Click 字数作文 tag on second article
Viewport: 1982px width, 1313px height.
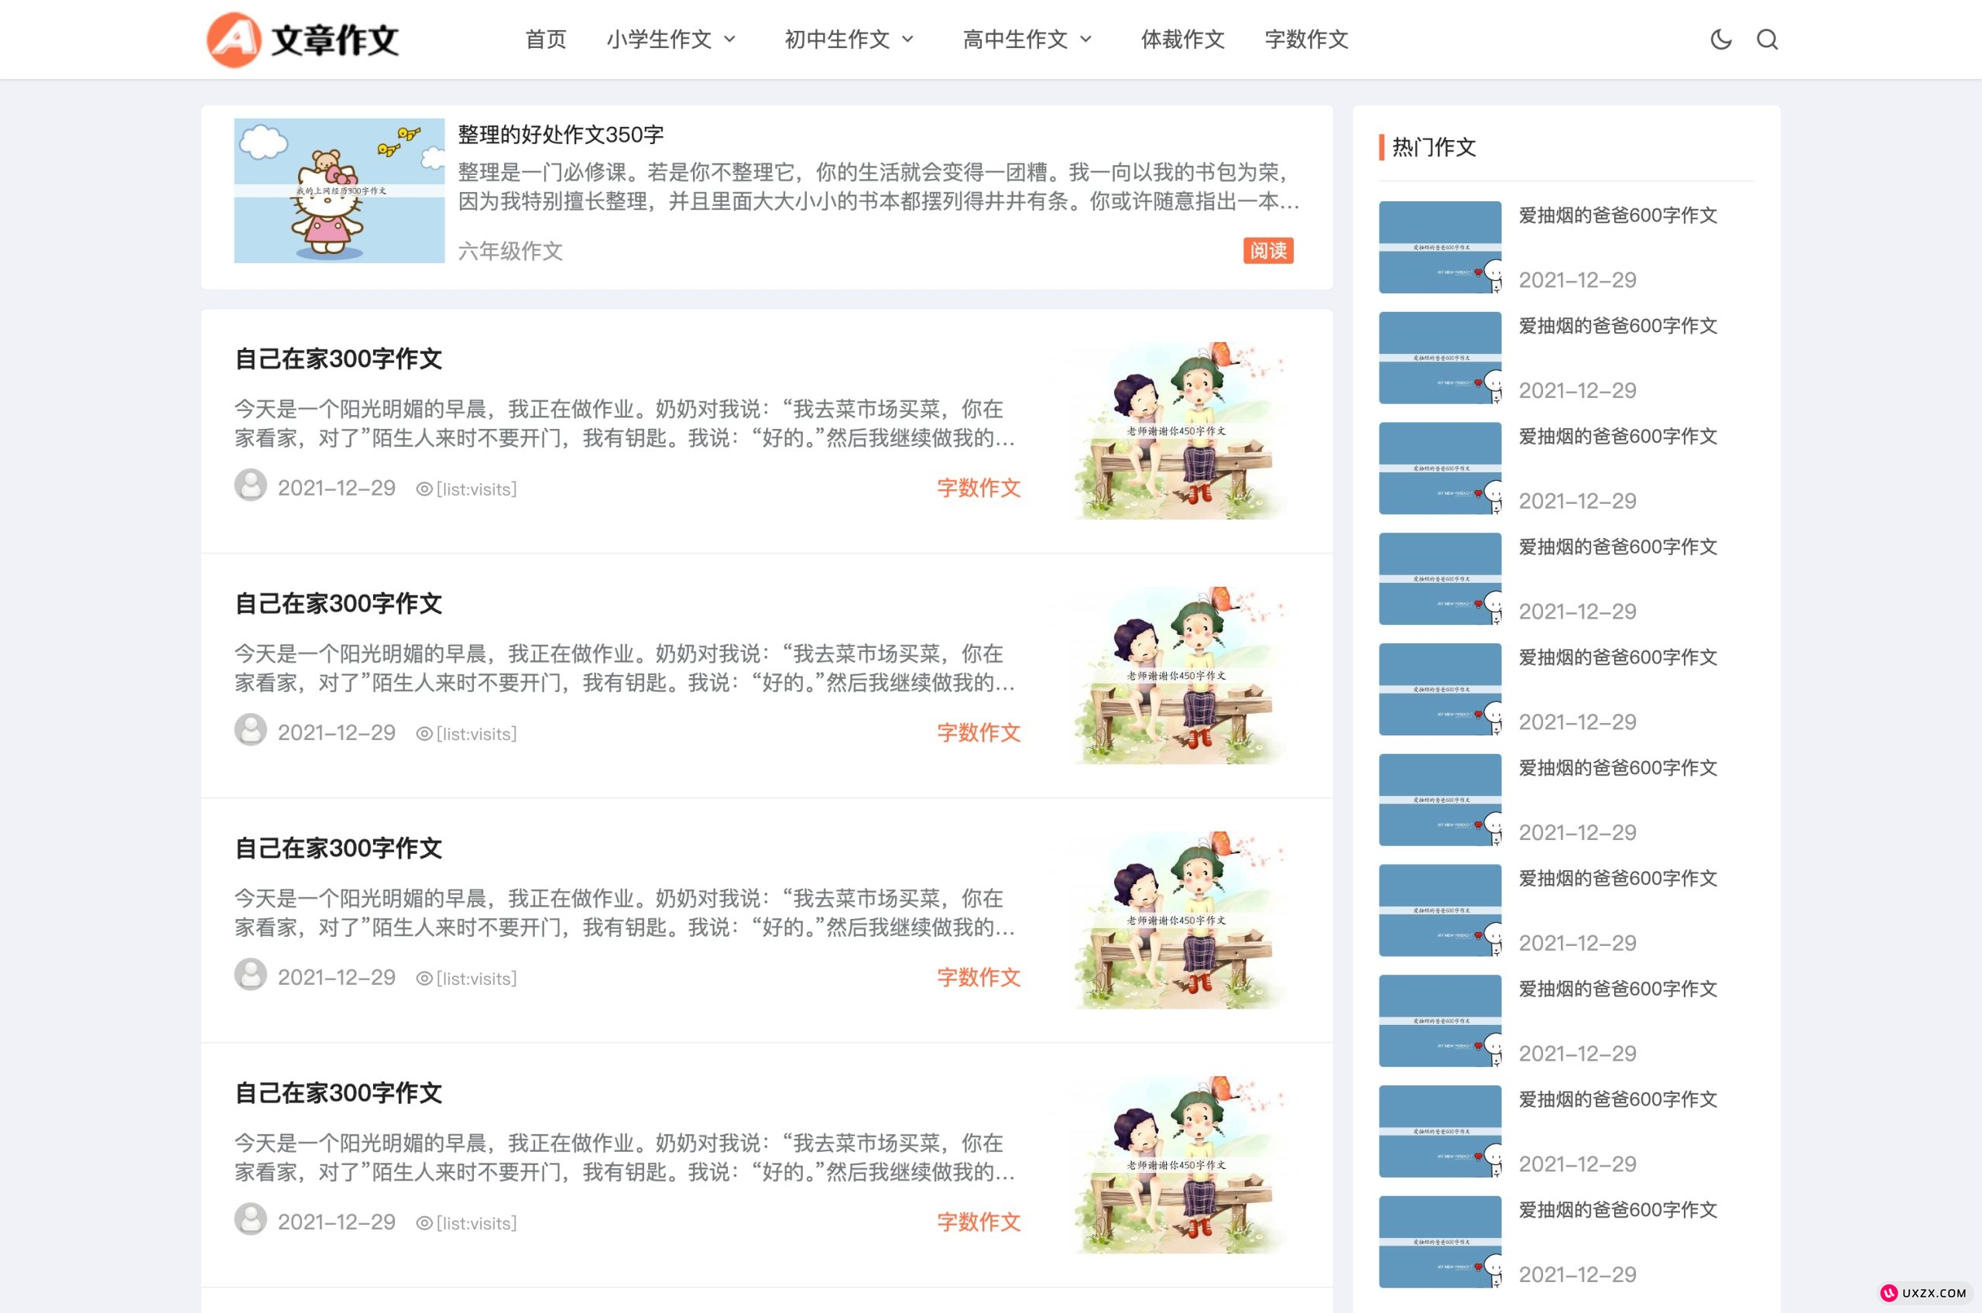pos(978,732)
